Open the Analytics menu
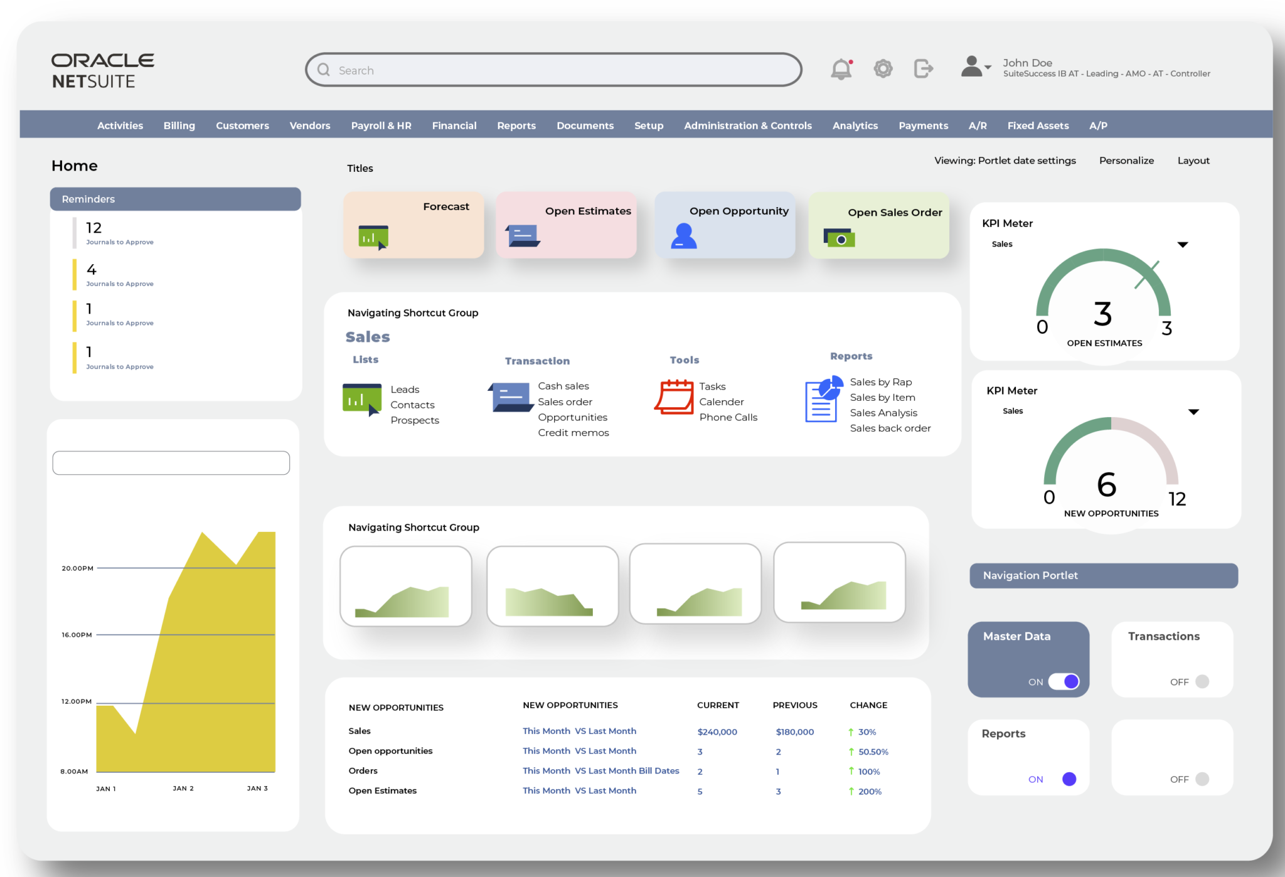The height and width of the screenshot is (877, 1285). [x=855, y=125]
